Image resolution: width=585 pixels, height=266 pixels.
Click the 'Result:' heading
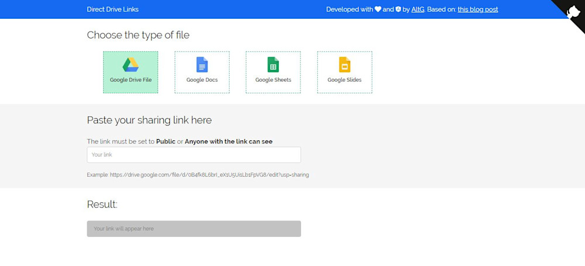102,204
